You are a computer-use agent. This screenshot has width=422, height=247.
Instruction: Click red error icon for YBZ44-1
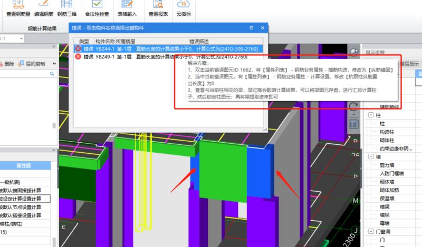click(x=78, y=48)
